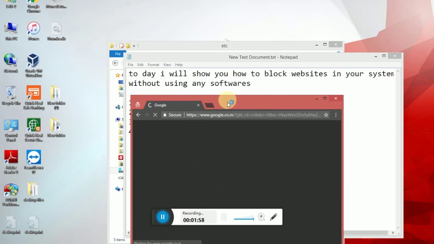Open Notepad's Format menu
The image size is (434, 244).
click(153, 65)
